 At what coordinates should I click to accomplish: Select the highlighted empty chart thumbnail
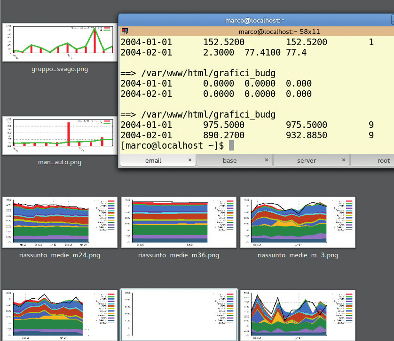point(179,315)
